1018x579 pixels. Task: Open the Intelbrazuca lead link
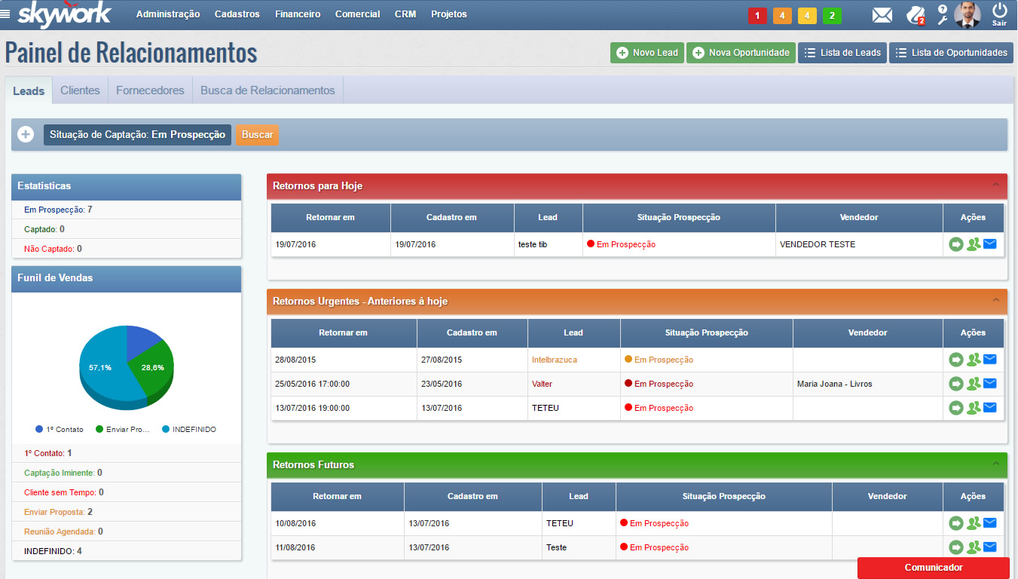click(555, 360)
